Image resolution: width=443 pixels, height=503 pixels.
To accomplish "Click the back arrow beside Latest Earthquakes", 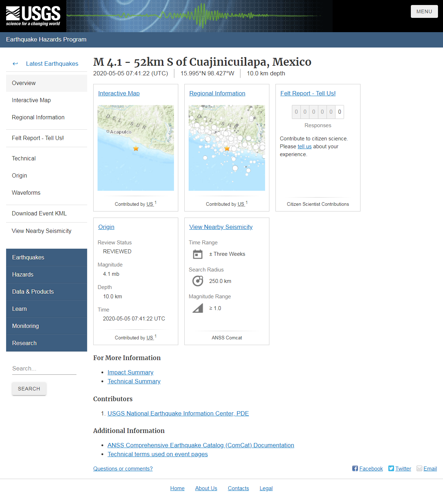I will 15,64.
